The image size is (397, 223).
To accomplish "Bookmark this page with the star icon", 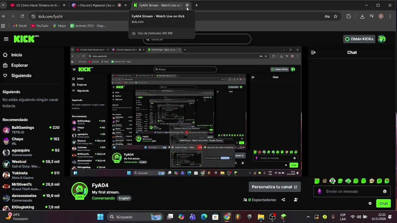I will (x=336, y=16).
